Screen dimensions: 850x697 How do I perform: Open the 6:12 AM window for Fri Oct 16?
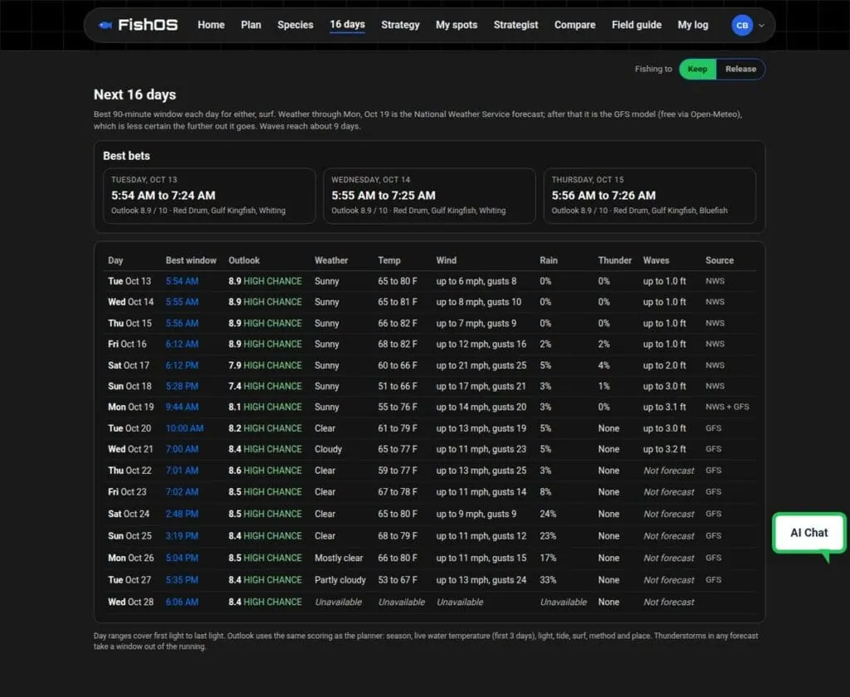[x=182, y=344]
